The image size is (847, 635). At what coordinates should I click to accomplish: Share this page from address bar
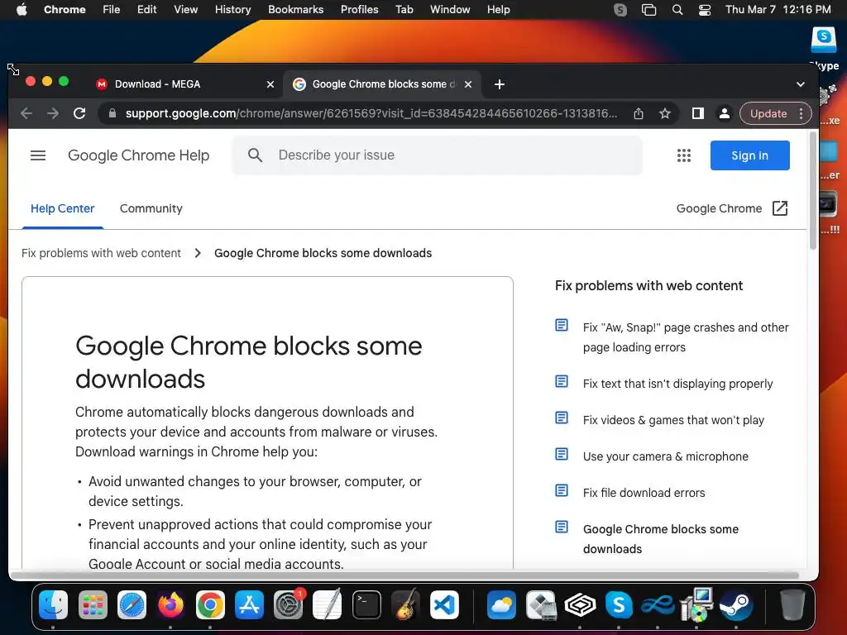(639, 113)
